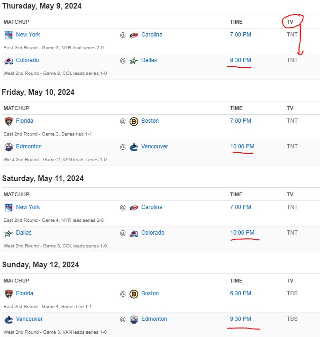Viewport: 320px width, 337px height.
Task: Click the Edmonton Oilers logo on Friday
Action: (9, 147)
